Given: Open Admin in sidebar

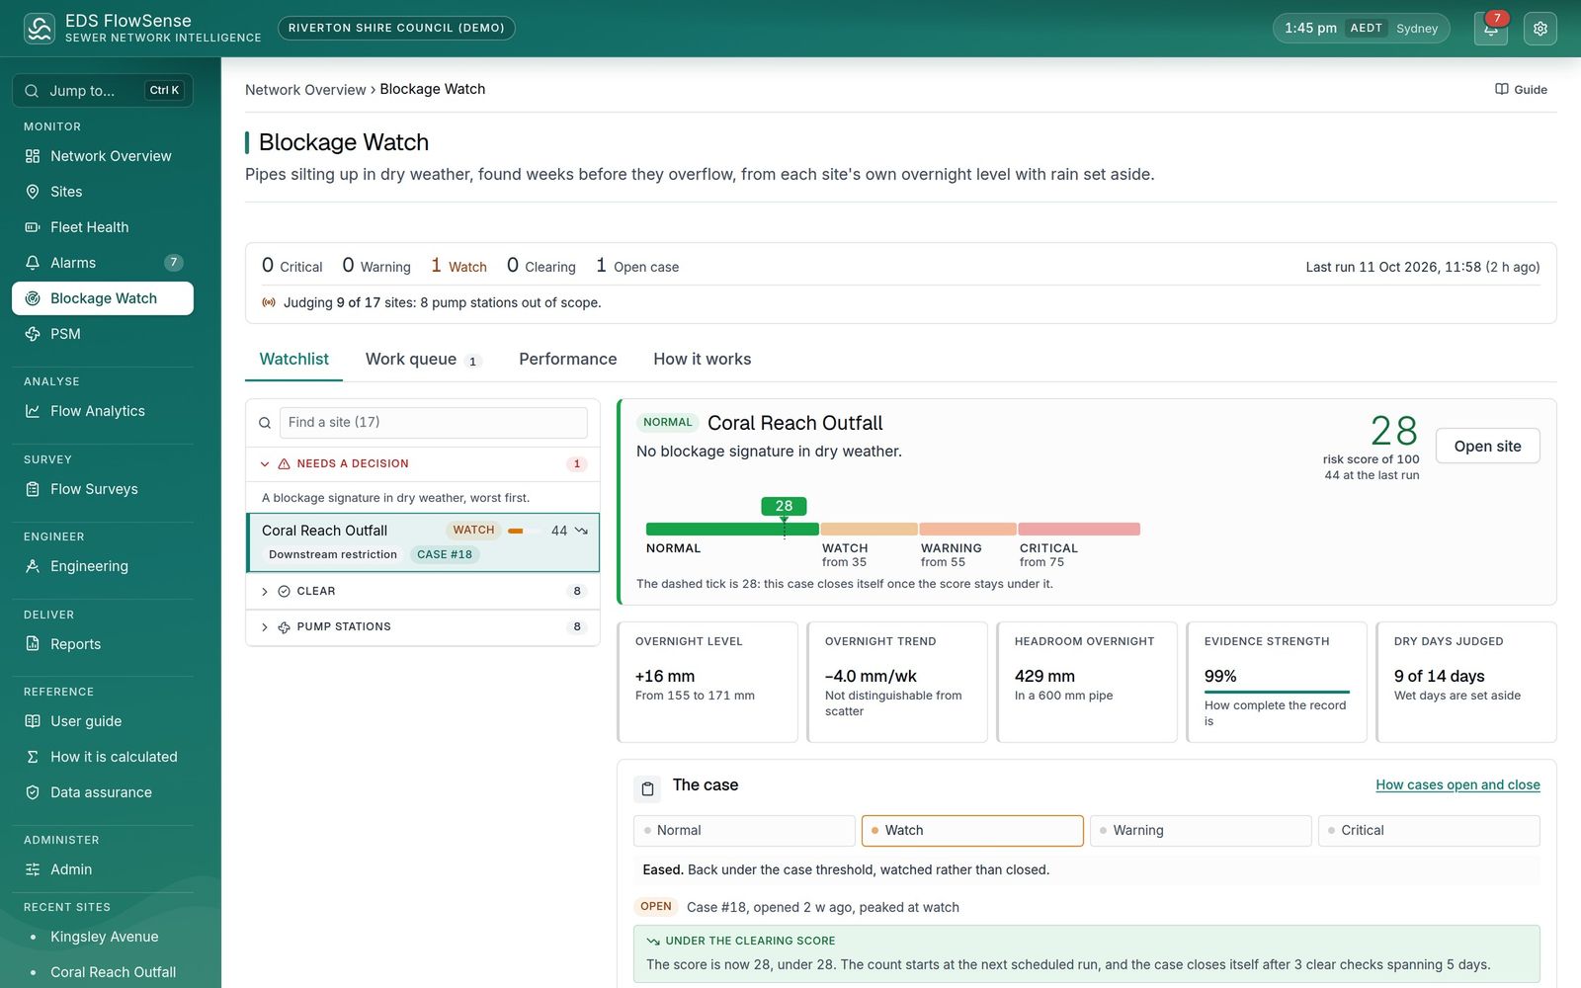Looking at the screenshot, I should click(x=103, y=869).
